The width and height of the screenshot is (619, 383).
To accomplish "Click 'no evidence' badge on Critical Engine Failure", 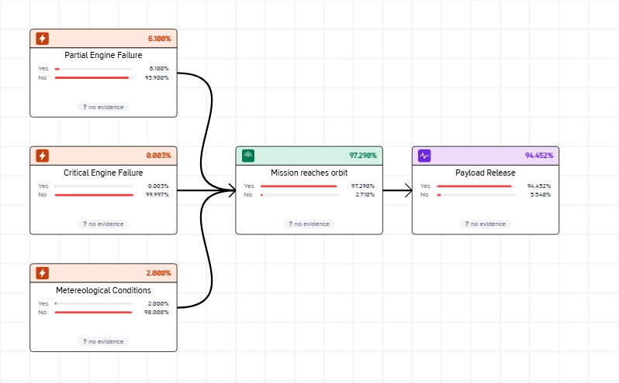I will click(103, 224).
